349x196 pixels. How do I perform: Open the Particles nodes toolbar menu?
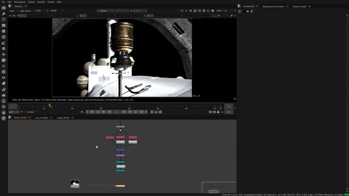pyautogui.click(x=4, y=66)
